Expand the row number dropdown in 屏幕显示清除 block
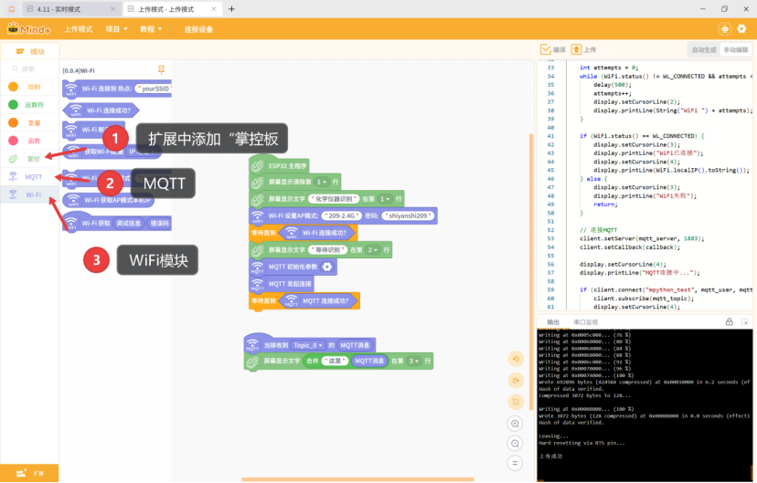Image resolution: width=757 pixels, height=483 pixels. tap(324, 182)
